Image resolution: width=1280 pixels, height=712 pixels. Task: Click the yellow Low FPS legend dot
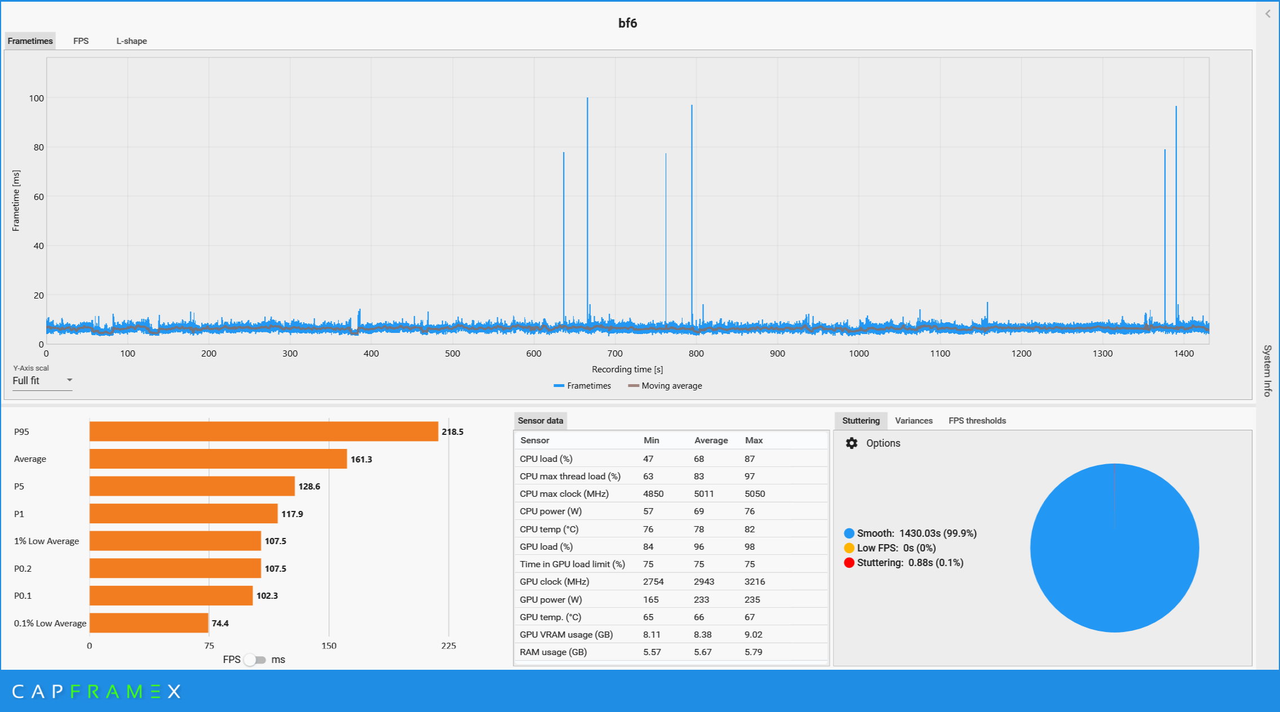coord(849,548)
